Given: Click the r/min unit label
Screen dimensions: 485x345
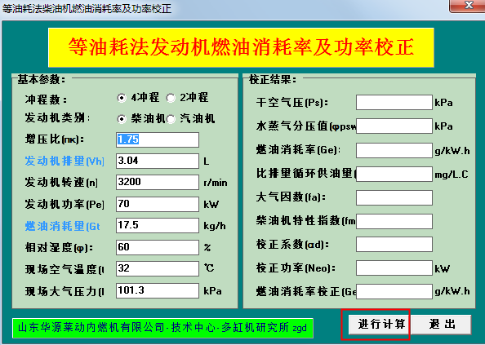Looking at the screenshot, I should (x=216, y=183).
